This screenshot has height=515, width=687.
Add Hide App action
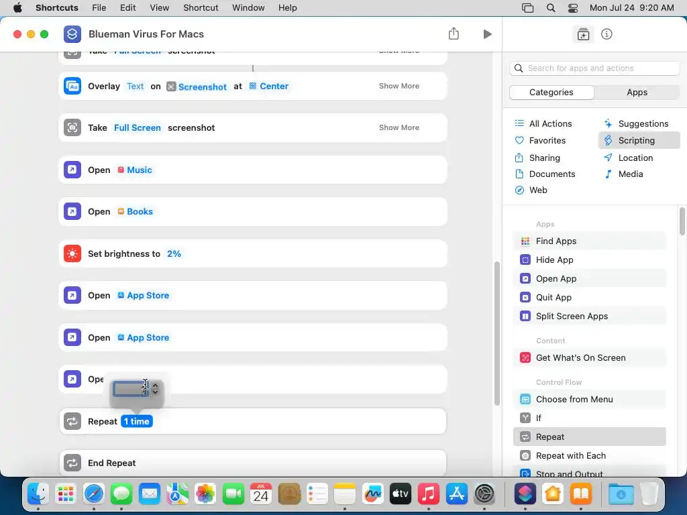click(x=589, y=260)
